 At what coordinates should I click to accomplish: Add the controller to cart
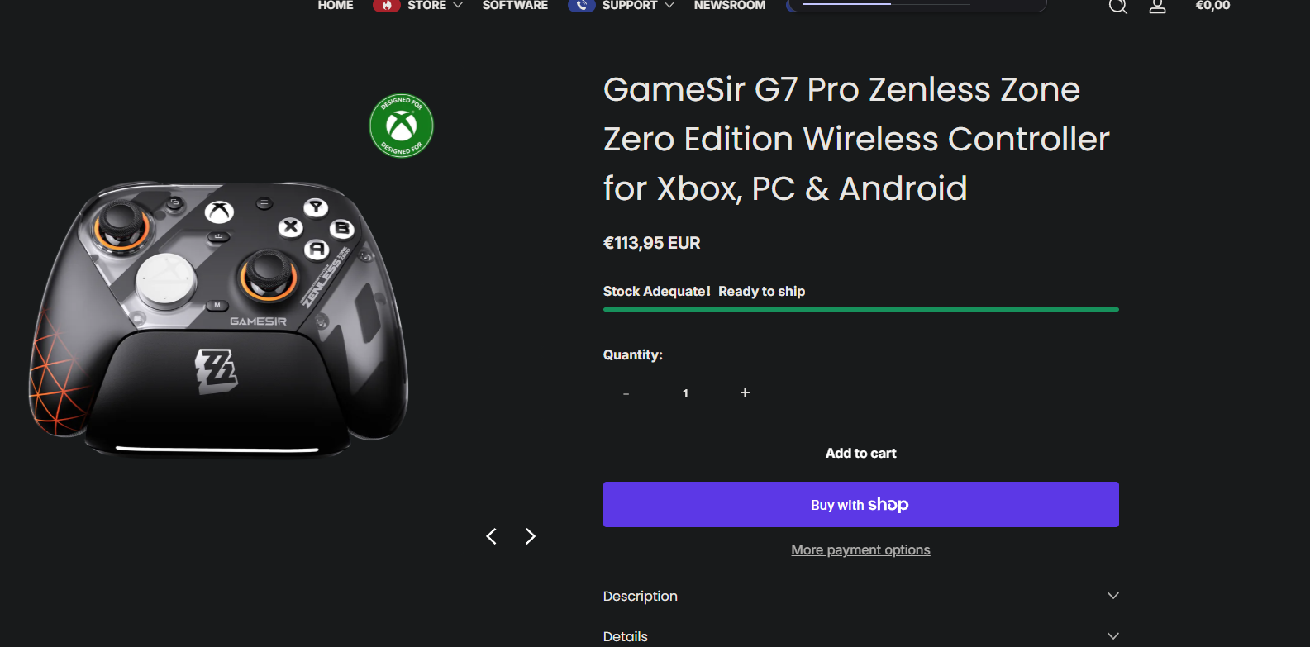pos(861,453)
